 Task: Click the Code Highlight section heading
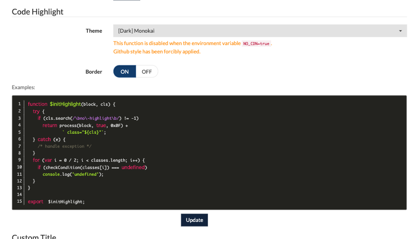pyautogui.click(x=37, y=11)
